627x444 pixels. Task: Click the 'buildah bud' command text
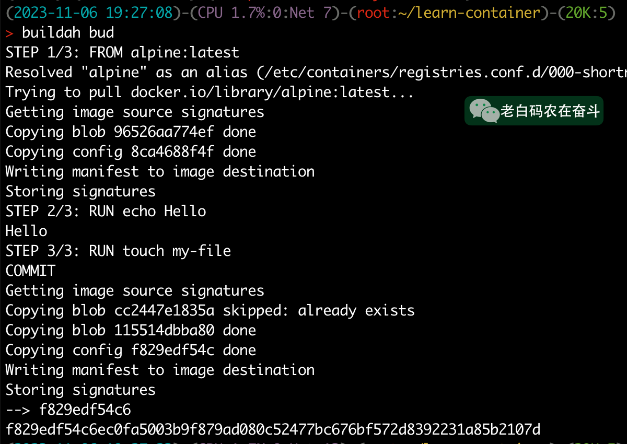pos(68,33)
